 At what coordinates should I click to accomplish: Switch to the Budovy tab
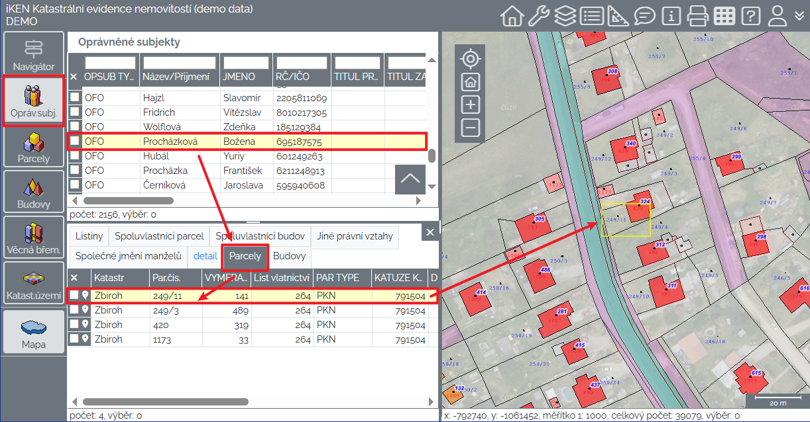tap(289, 256)
